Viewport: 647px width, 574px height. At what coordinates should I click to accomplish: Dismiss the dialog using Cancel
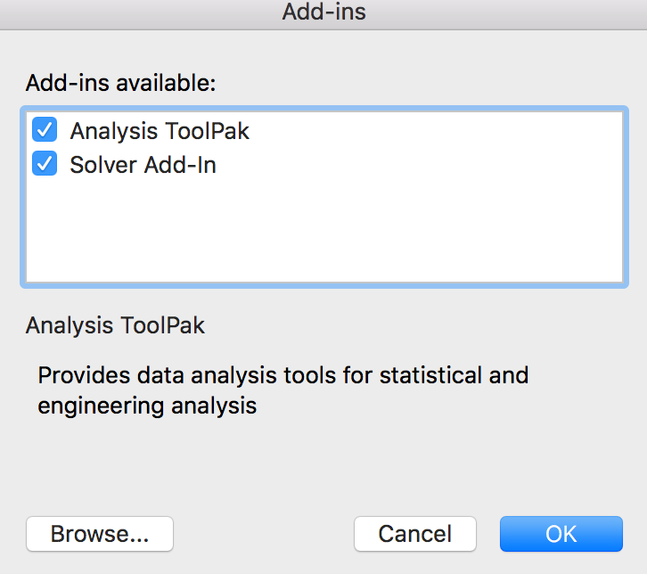415,534
